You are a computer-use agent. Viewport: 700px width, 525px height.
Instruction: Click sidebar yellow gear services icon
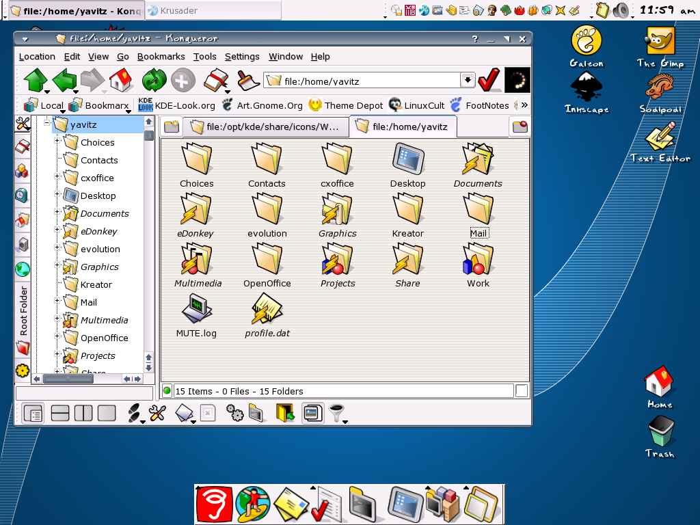click(x=23, y=370)
